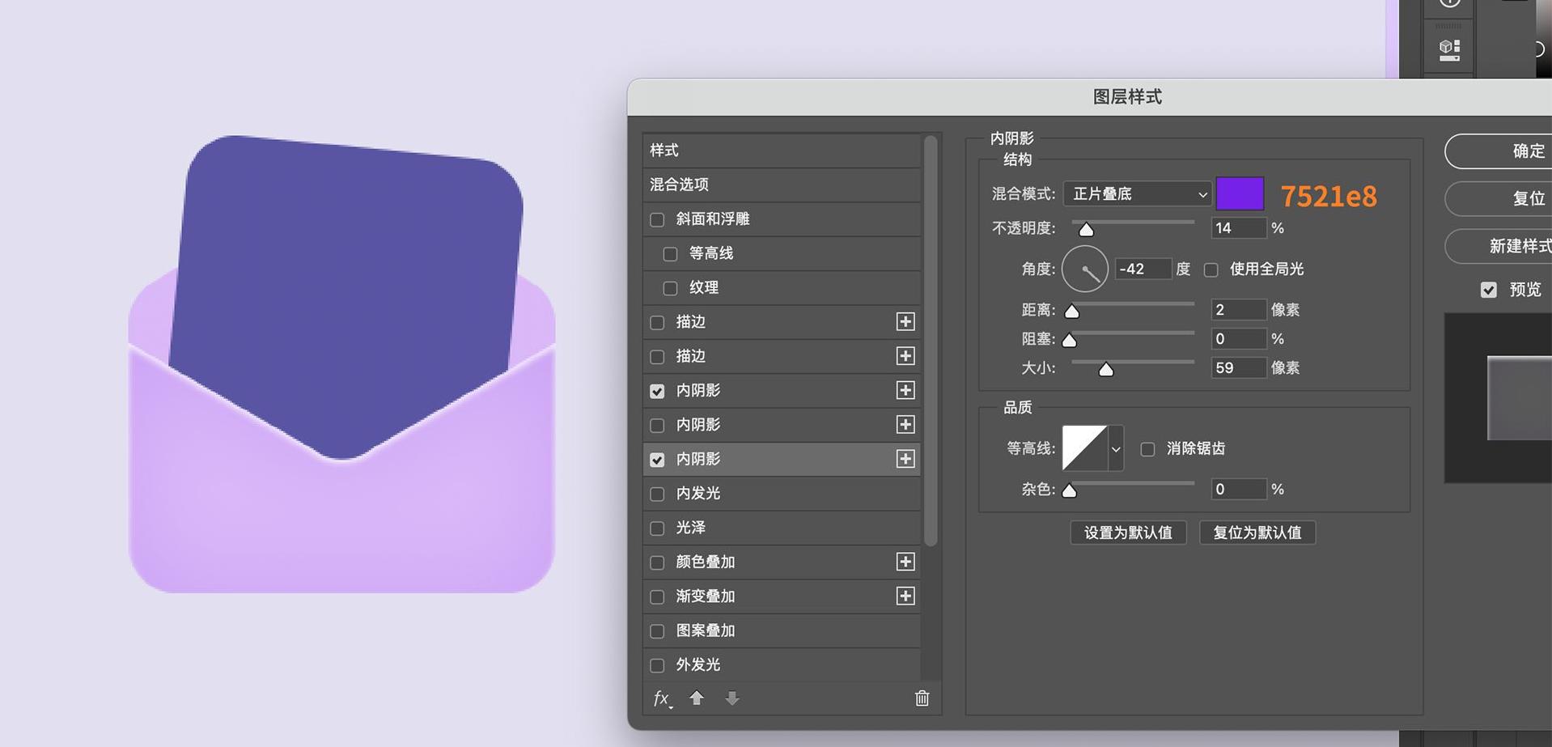Select the 斜面和浮雕 style entry
The height and width of the screenshot is (747, 1552).
712,219
